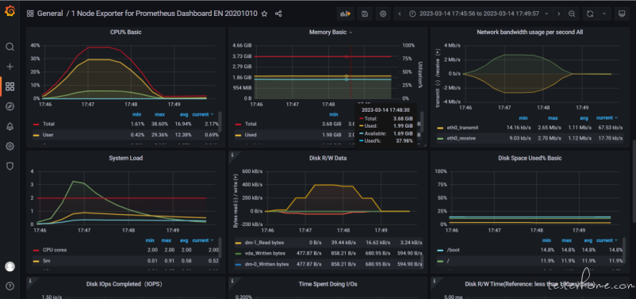
Task: Click the dashboard vertical scrollbar
Action: coord(634,181)
